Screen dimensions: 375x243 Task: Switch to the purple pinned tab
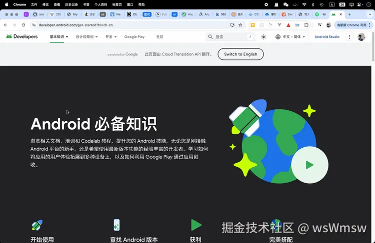tap(26, 14)
